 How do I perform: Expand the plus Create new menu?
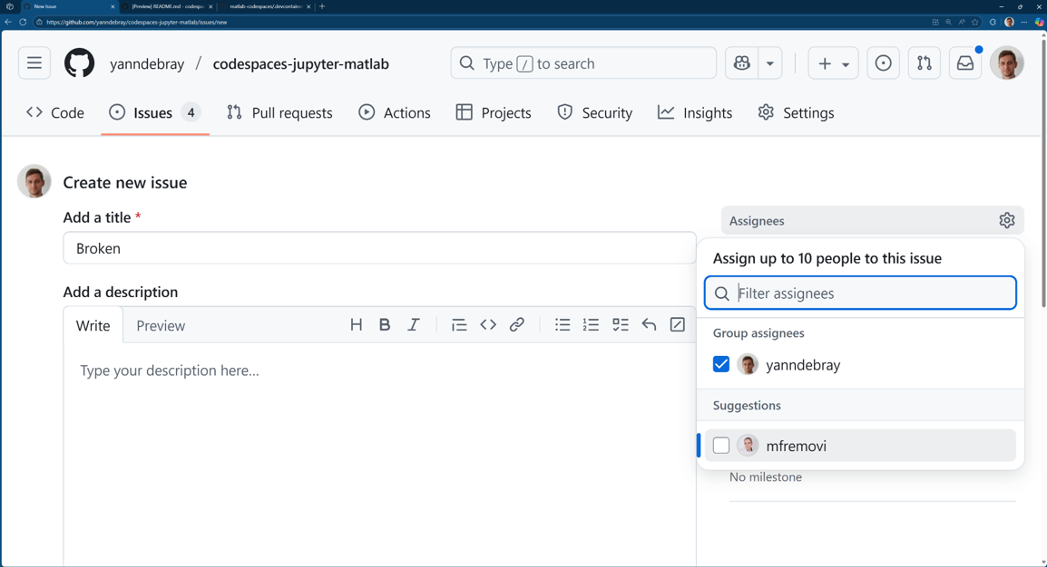[833, 63]
